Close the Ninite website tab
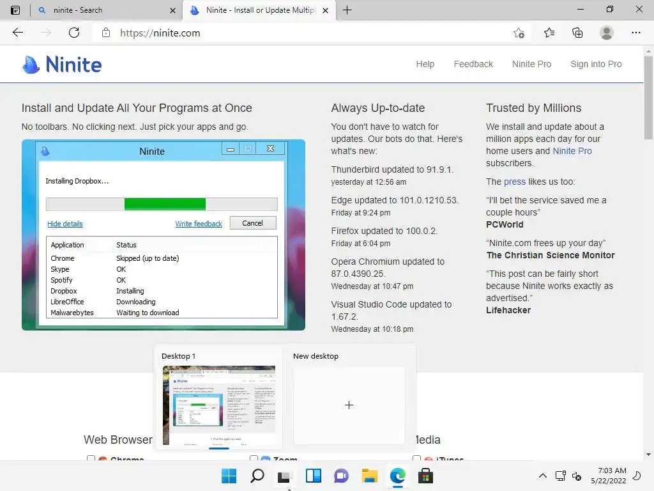 tap(325, 10)
